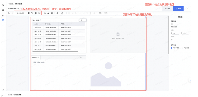Click the 预览 preview button
The width and height of the screenshot is (198, 97).
[168, 9]
